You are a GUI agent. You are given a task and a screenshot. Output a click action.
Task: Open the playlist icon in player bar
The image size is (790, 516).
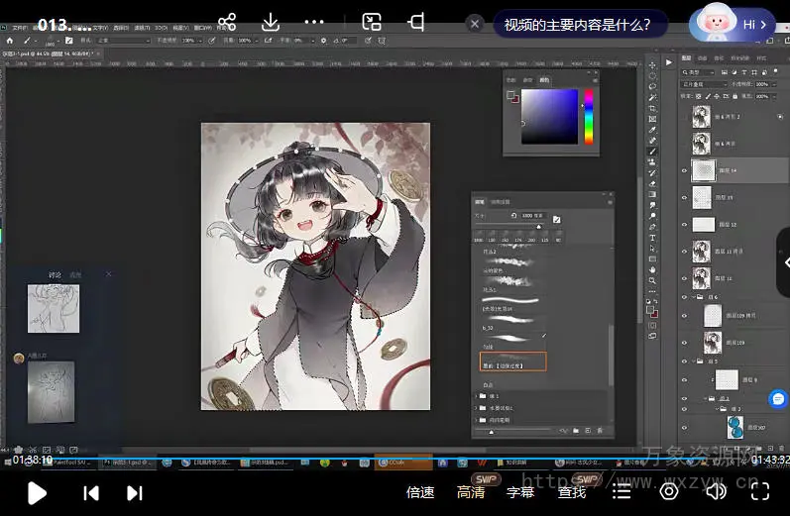(621, 491)
